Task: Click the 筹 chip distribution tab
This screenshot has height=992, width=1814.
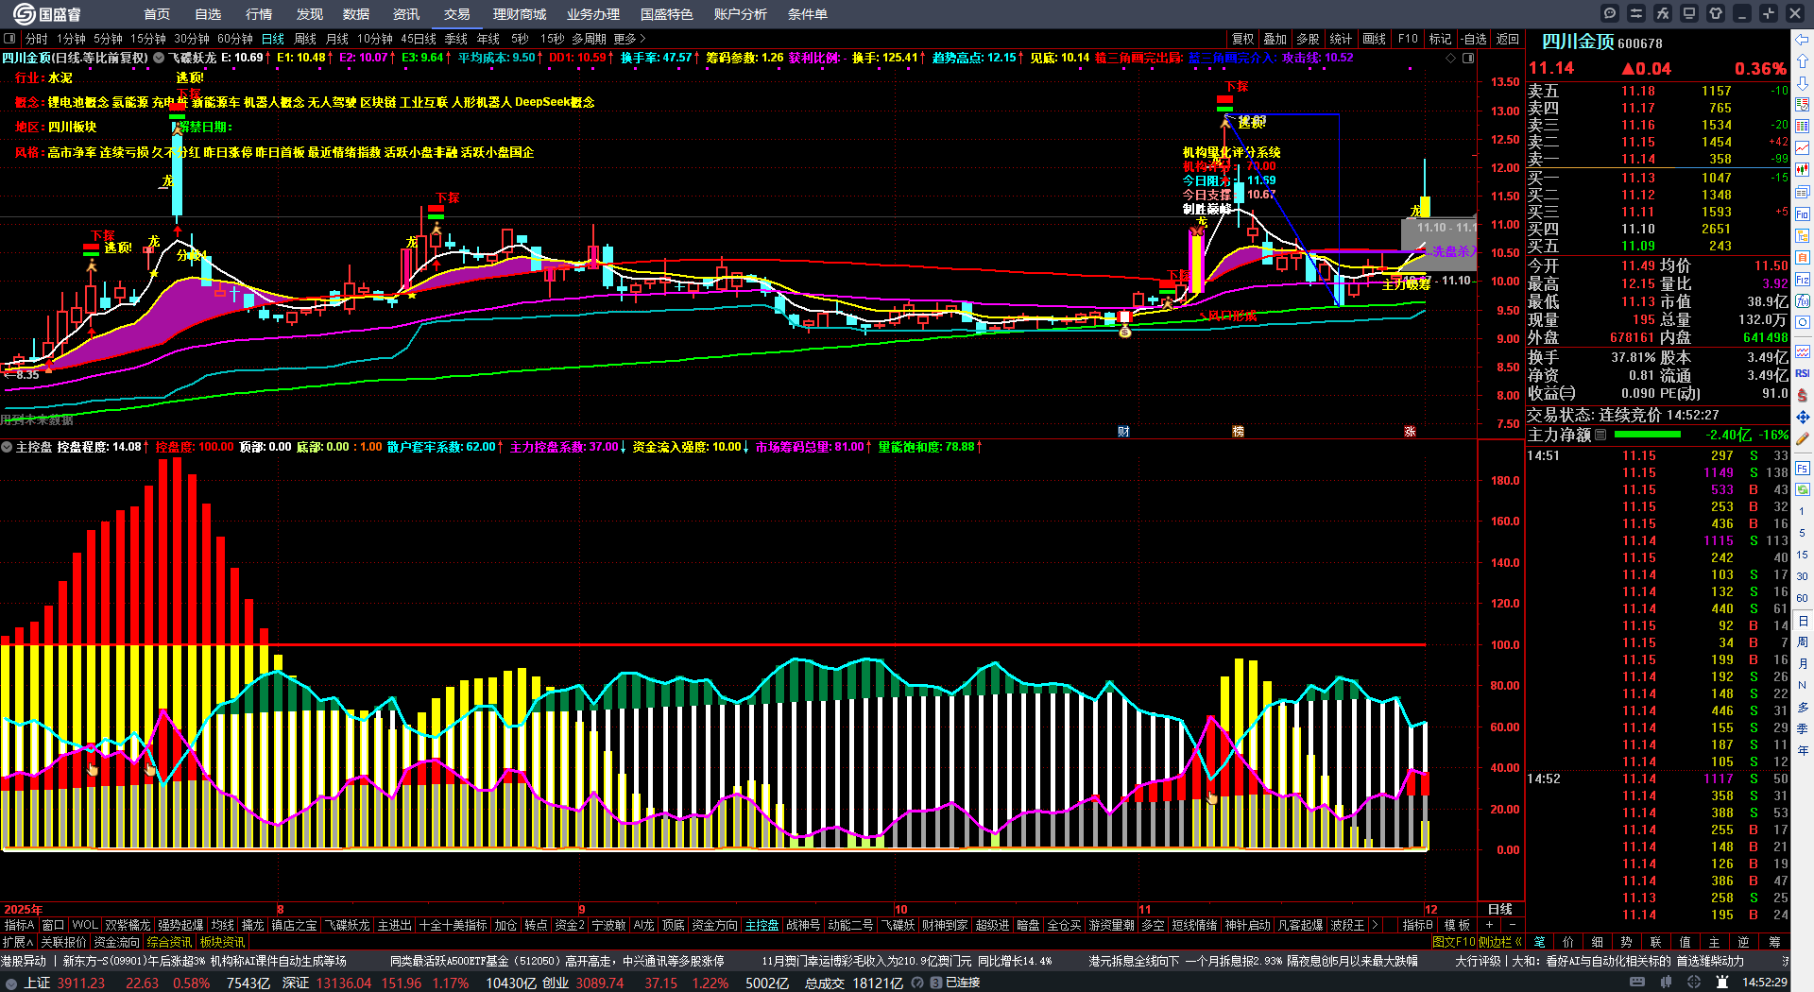Action: [1774, 942]
